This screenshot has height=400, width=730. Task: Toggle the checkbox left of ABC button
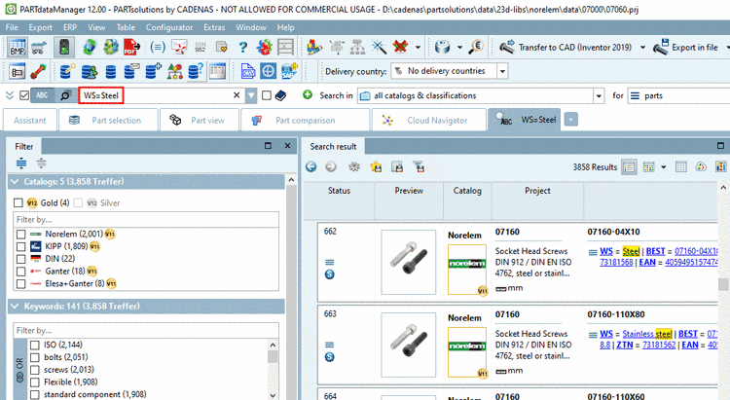coord(24,95)
